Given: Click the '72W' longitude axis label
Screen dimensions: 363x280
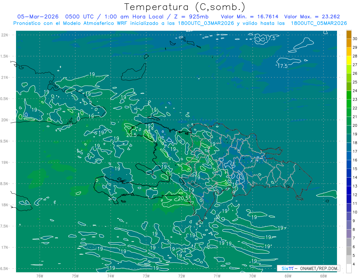Looking at the screenshot, I should (181, 276).
